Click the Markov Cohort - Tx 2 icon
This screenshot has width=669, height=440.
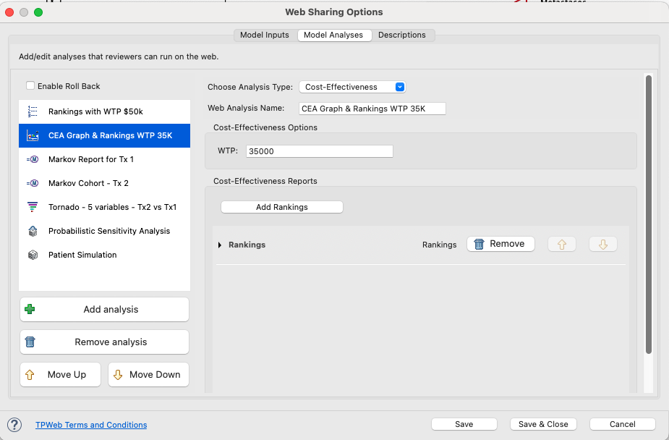click(x=33, y=183)
